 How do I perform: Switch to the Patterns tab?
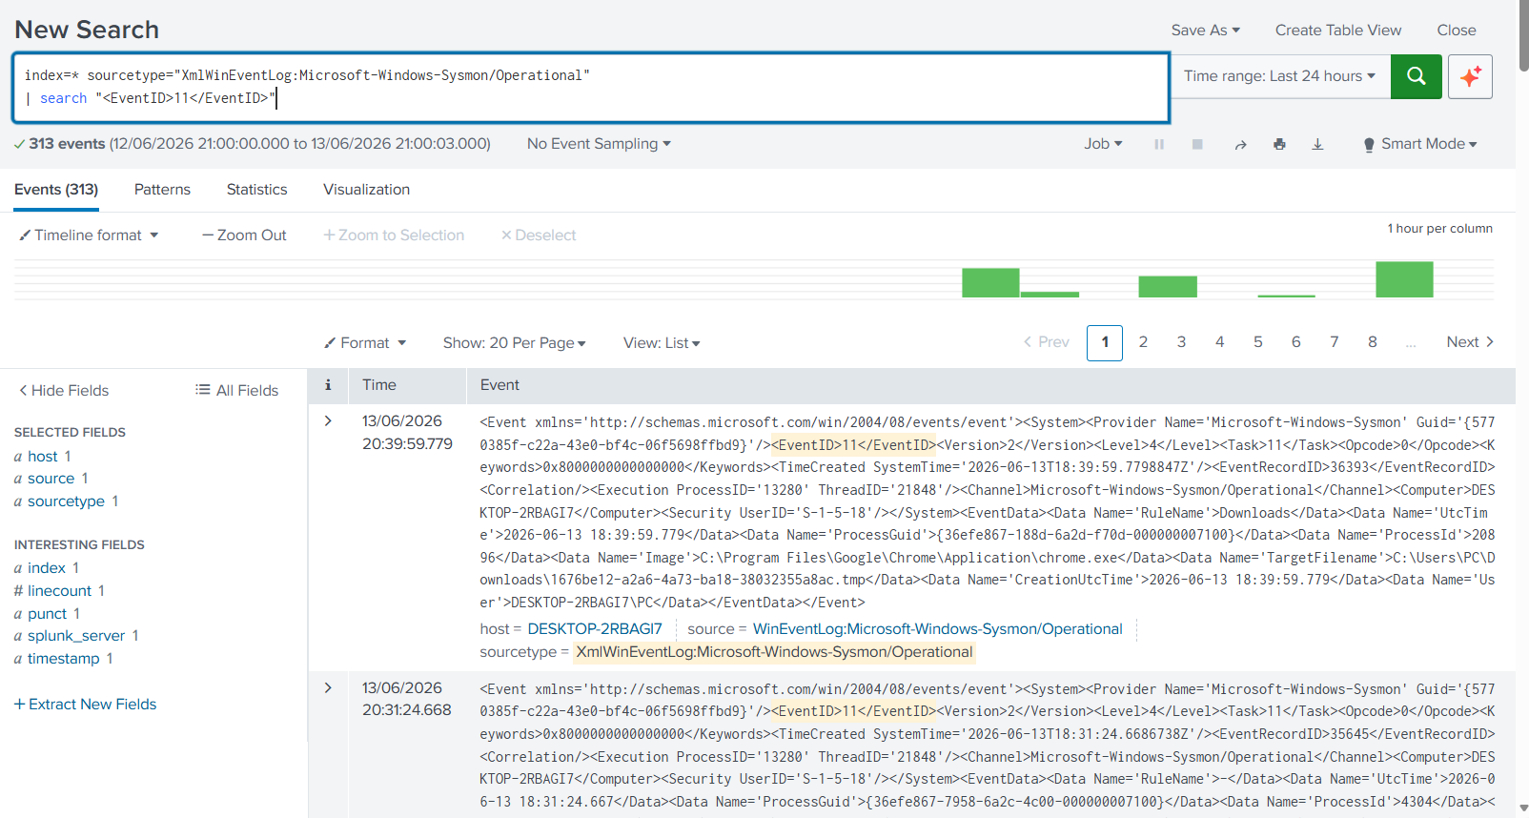[162, 190]
